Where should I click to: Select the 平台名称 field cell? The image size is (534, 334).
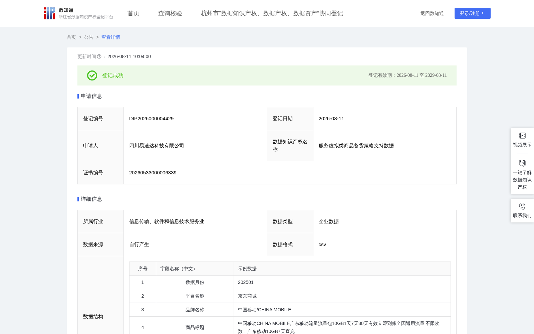pyautogui.click(x=195, y=296)
